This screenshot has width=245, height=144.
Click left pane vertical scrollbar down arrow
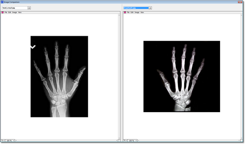[x=119, y=138]
